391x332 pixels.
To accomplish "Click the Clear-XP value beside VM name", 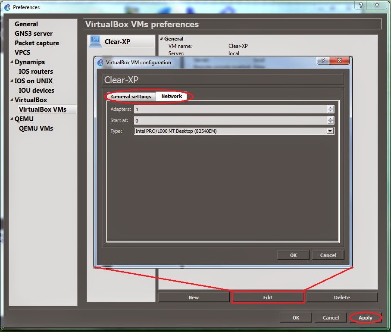I will click(x=238, y=46).
